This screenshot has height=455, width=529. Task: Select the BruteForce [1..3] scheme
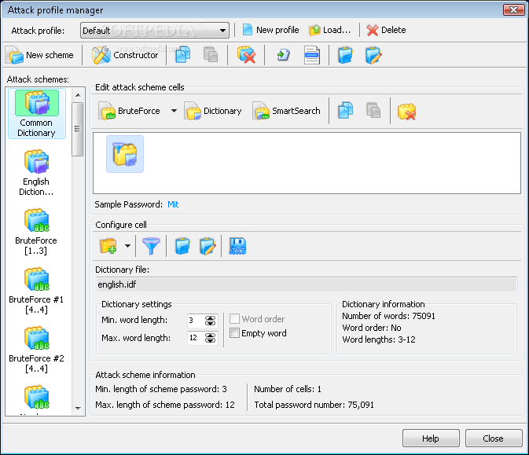point(36,231)
